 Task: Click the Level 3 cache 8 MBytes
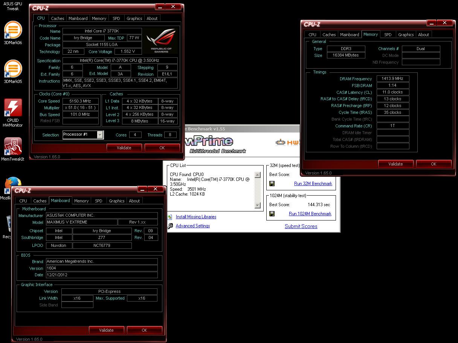[140, 121]
